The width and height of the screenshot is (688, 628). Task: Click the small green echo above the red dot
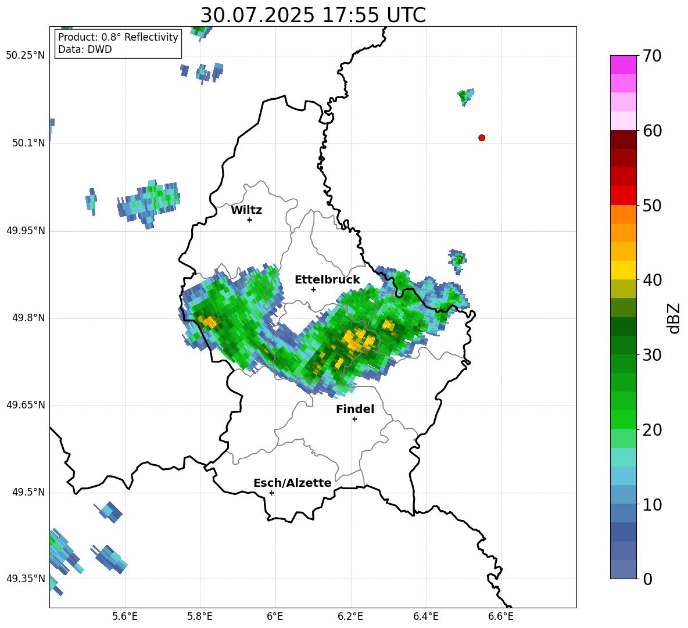click(x=465, y=96)
